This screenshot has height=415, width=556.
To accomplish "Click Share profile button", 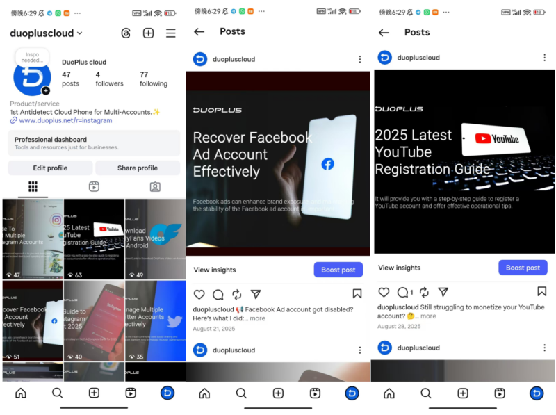I will point(138,168).
